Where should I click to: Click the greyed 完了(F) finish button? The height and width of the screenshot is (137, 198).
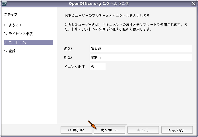(x=143, y=130)
